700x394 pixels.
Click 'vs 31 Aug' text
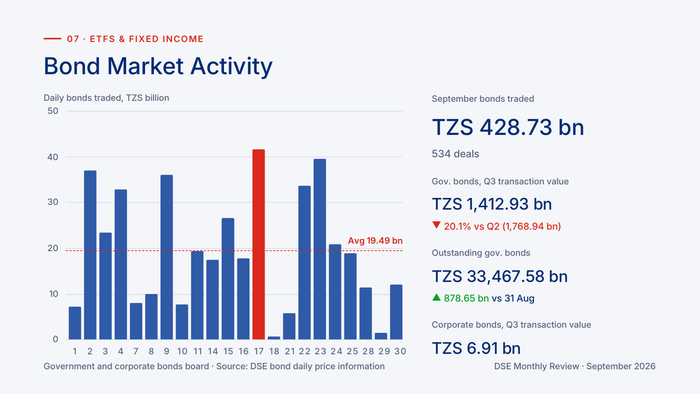pyautogui.click(x=513, y=298)
